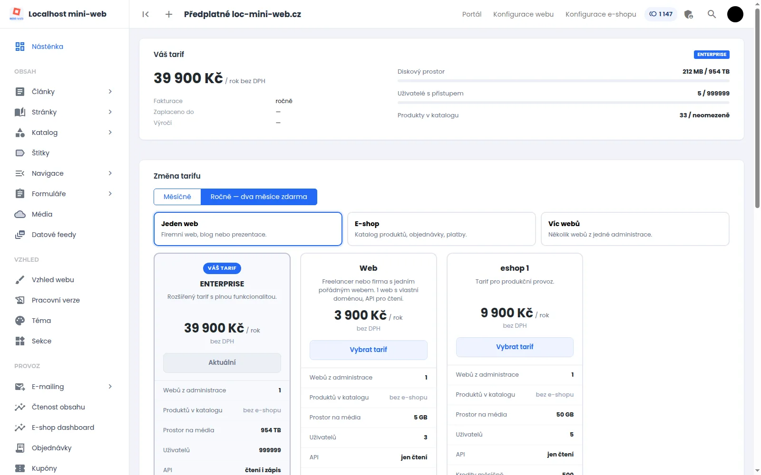Click the Diskový prostor progress bar

[x=564, y=81]
